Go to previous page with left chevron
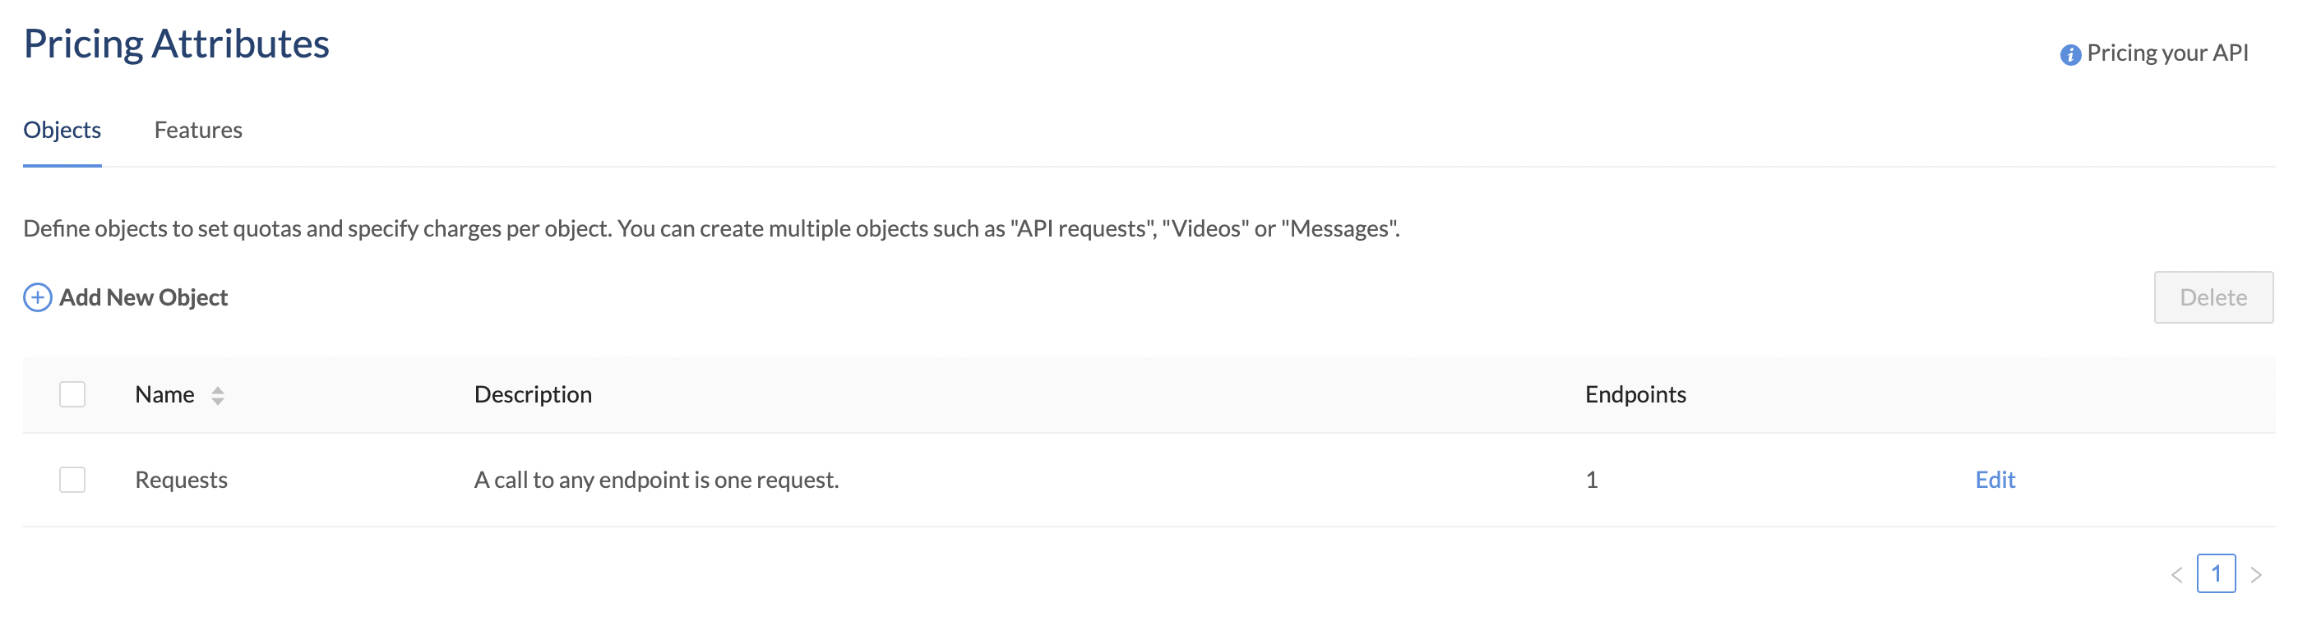 tap(2176, 574)
